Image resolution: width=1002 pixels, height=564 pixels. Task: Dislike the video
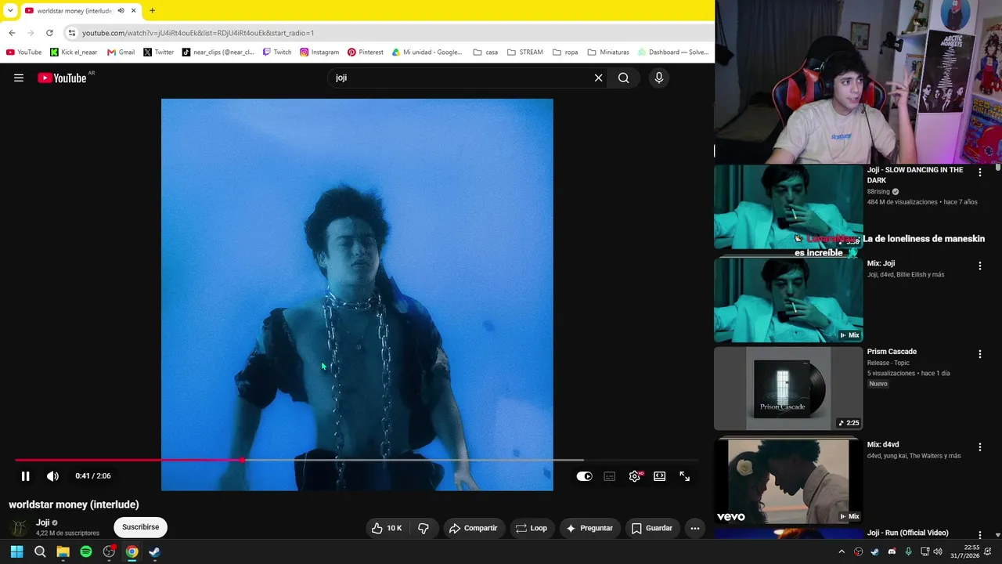424,528
